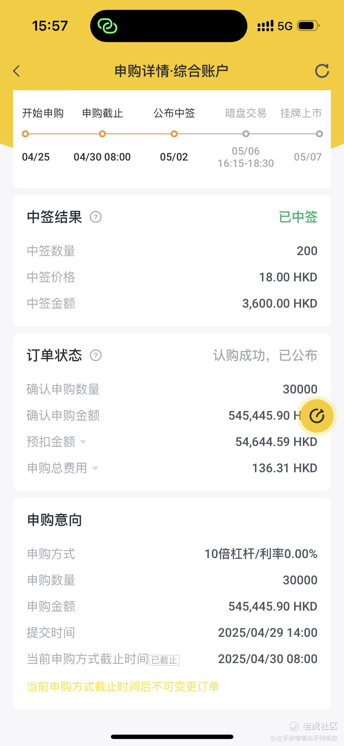The width and height of the screenshot is (344, 746).
Task: Tap the 认购成功，已公布 status text
Action: click(x=265, y=355)
